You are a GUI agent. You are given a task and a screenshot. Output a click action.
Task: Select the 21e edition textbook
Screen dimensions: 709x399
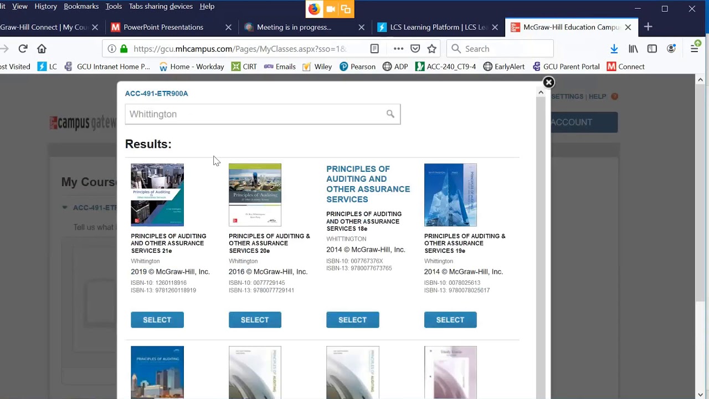click(x=157, y=320)
